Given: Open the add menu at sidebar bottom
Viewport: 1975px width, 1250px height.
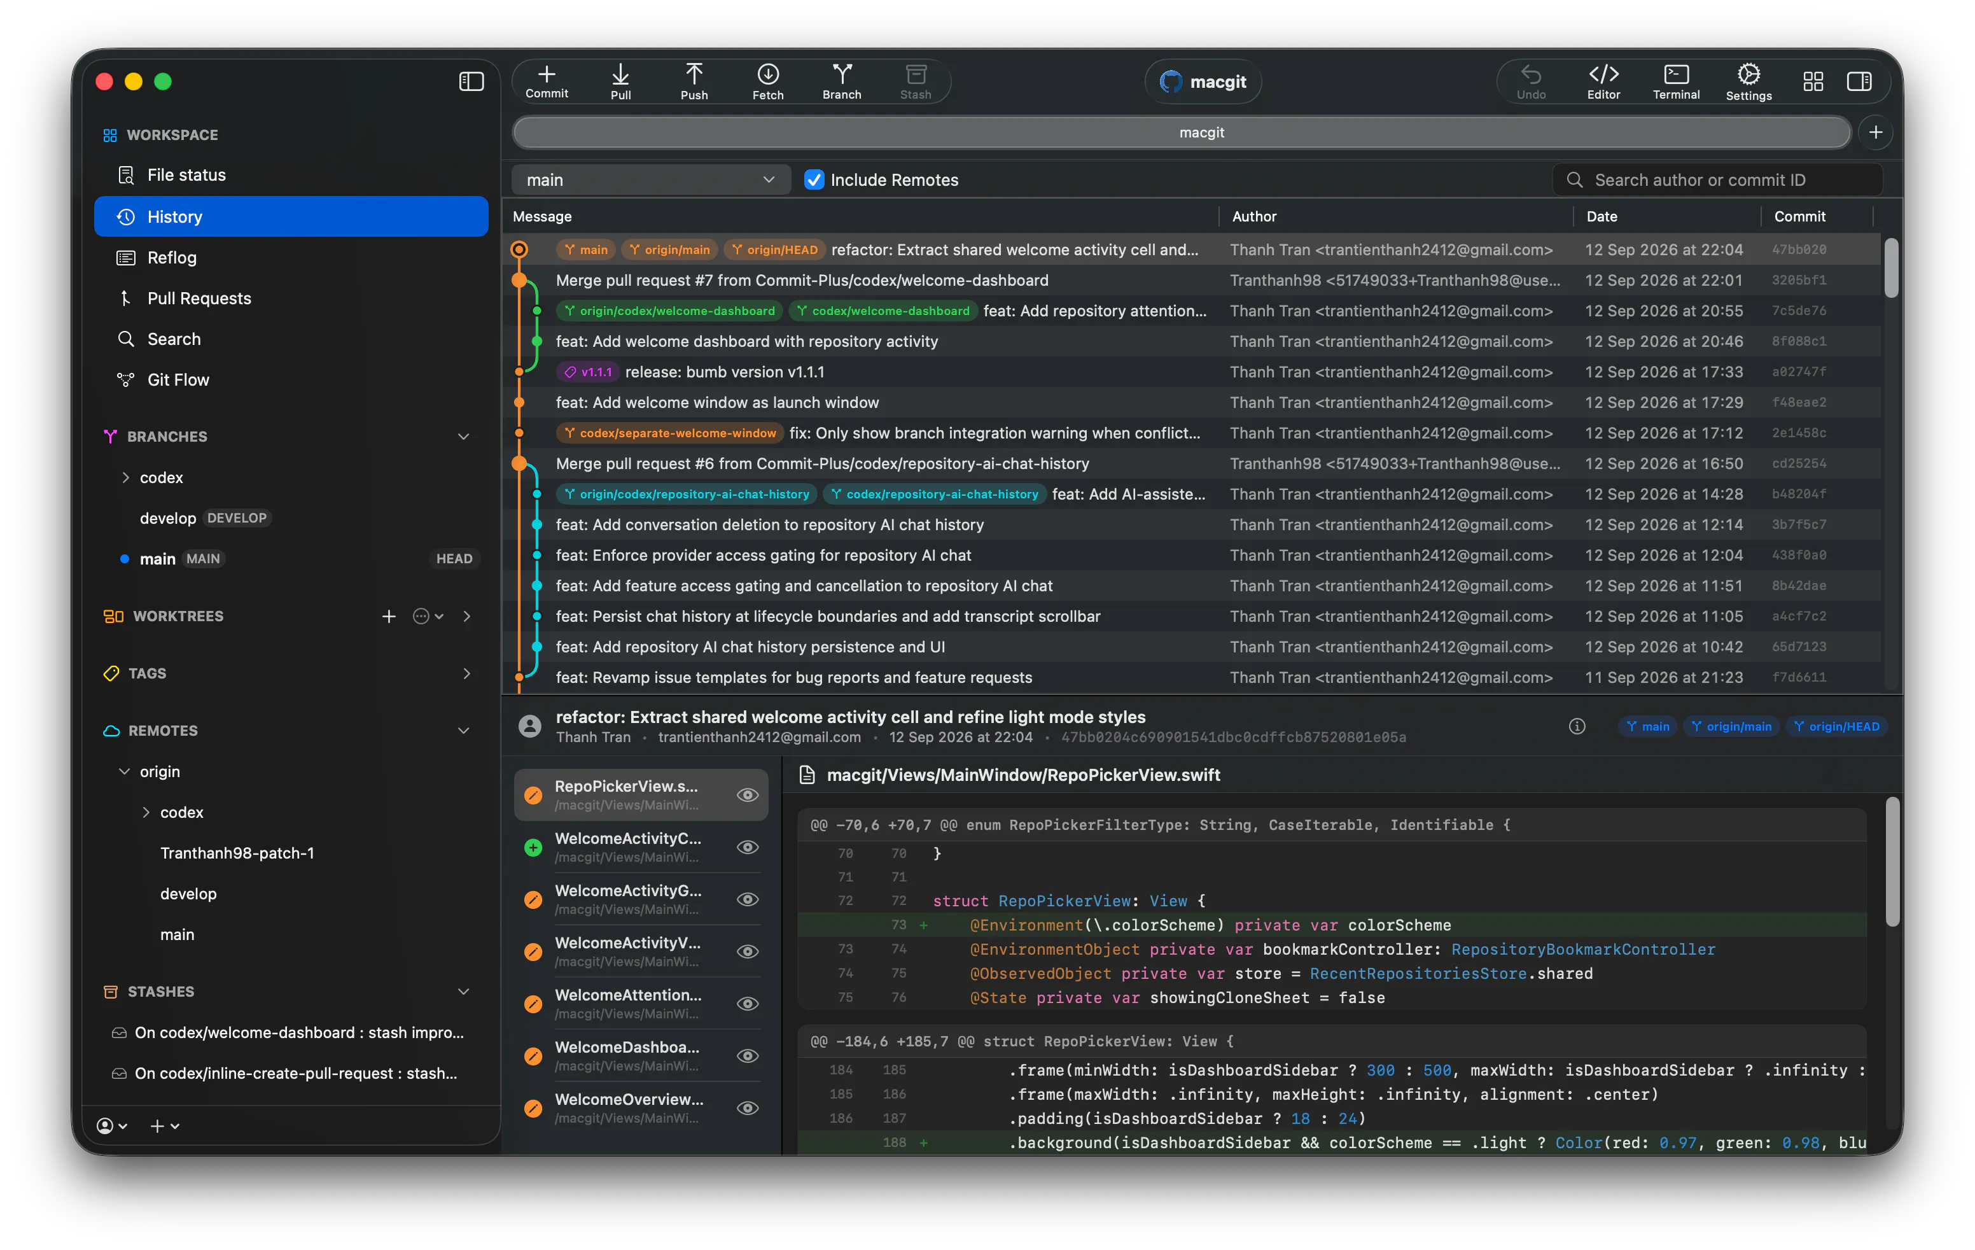Looking at the screenshot, I should (x=164, y=1125).
